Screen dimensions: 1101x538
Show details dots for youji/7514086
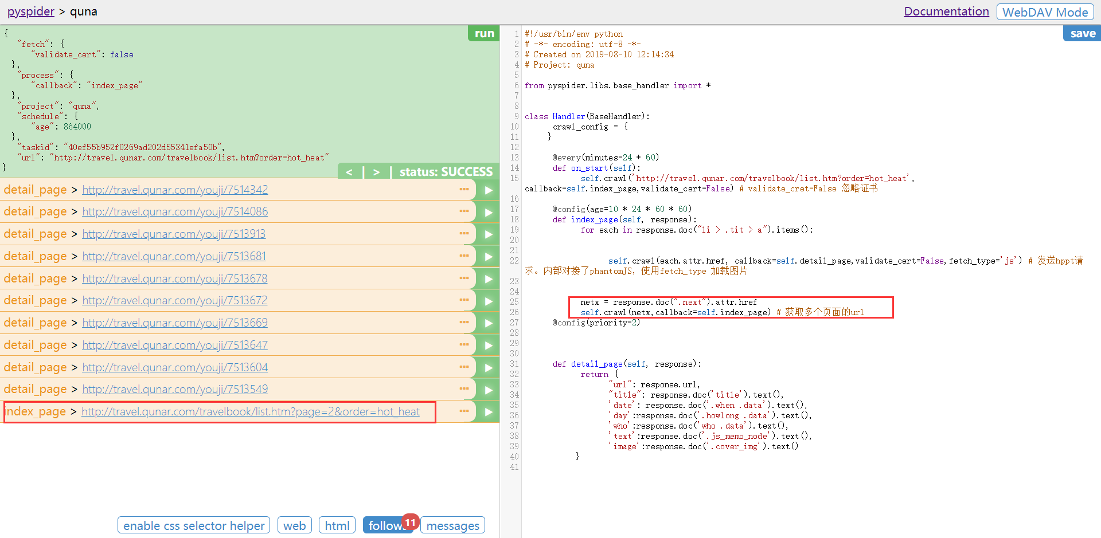[x=464, y=211]
